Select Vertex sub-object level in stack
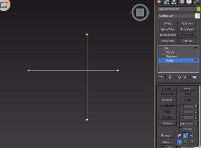The width and height of the screenshot is (201, 148). coord(170,52)
